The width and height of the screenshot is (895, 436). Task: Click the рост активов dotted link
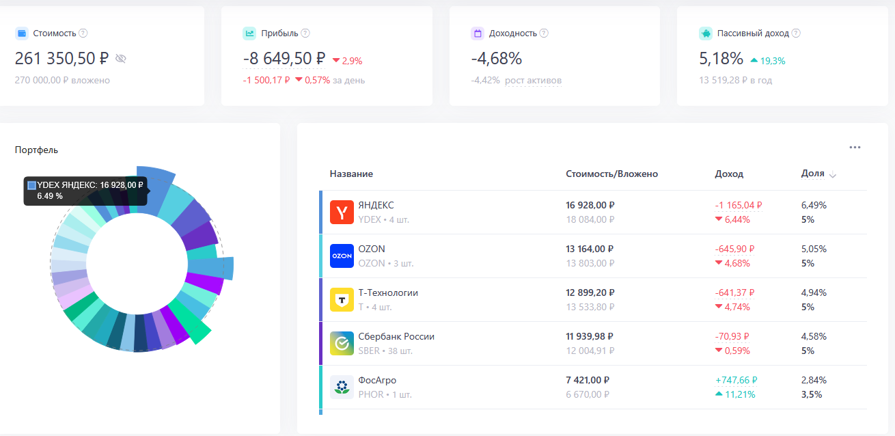click(533, 80)
